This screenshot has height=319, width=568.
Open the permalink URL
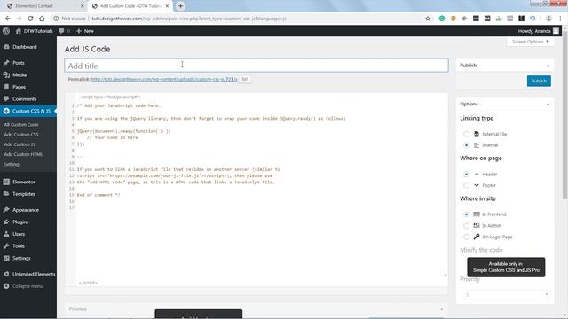click(164, 79)
